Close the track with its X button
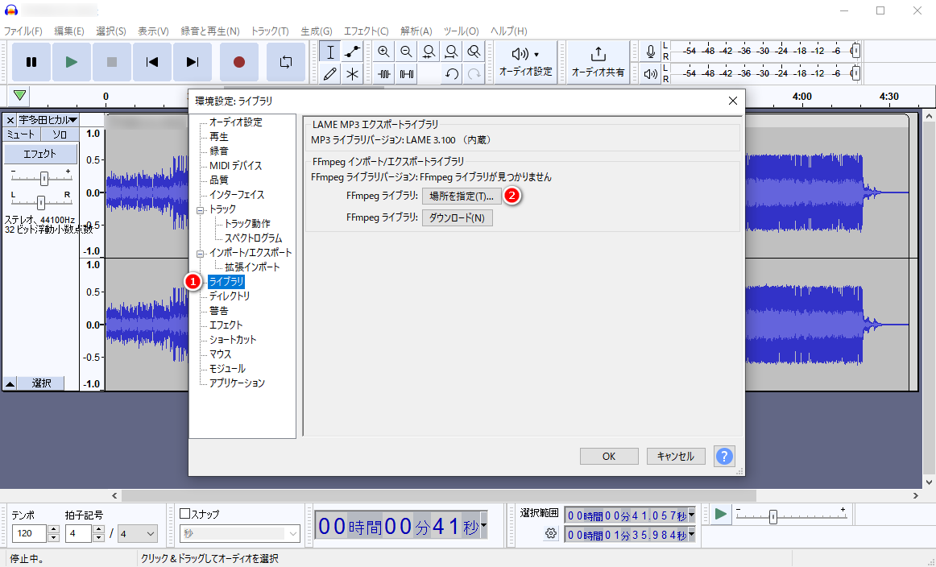Screen dimensions: 936x567 tap(10, 120)
